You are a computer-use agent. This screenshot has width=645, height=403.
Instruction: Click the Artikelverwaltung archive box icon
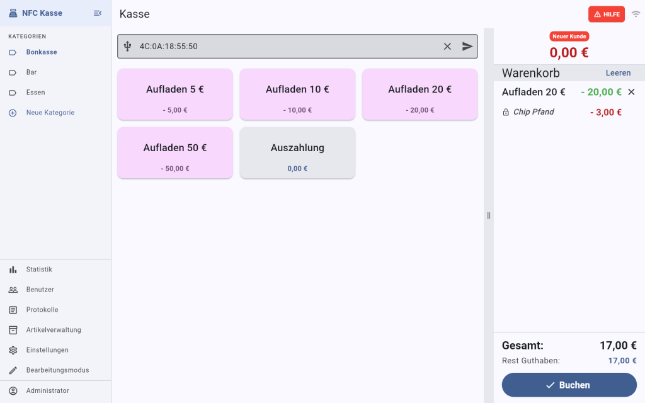(x=13, y=330)
